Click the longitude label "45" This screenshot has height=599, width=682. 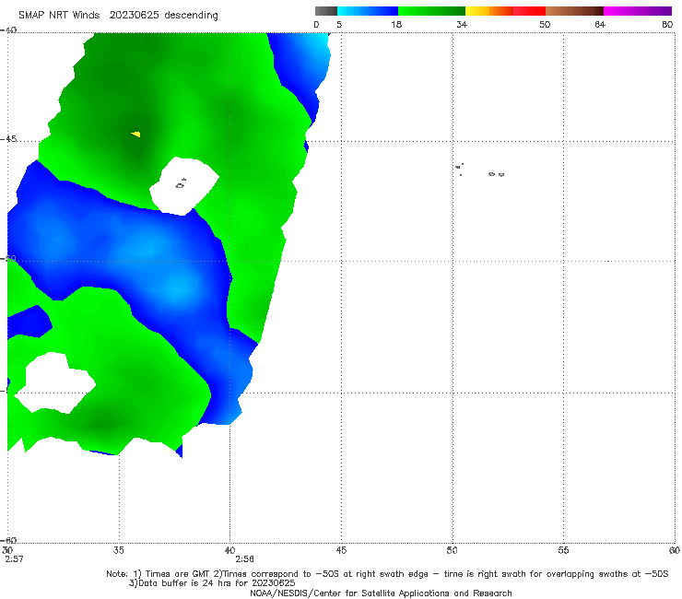click(x=341, y=550)
